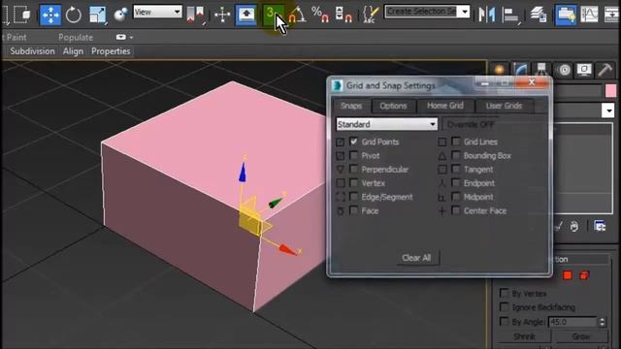
Task: Click the Shrink selection button
Action: point(524,336)
